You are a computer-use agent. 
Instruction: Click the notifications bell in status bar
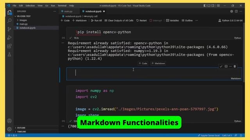[x=241, y=135]
